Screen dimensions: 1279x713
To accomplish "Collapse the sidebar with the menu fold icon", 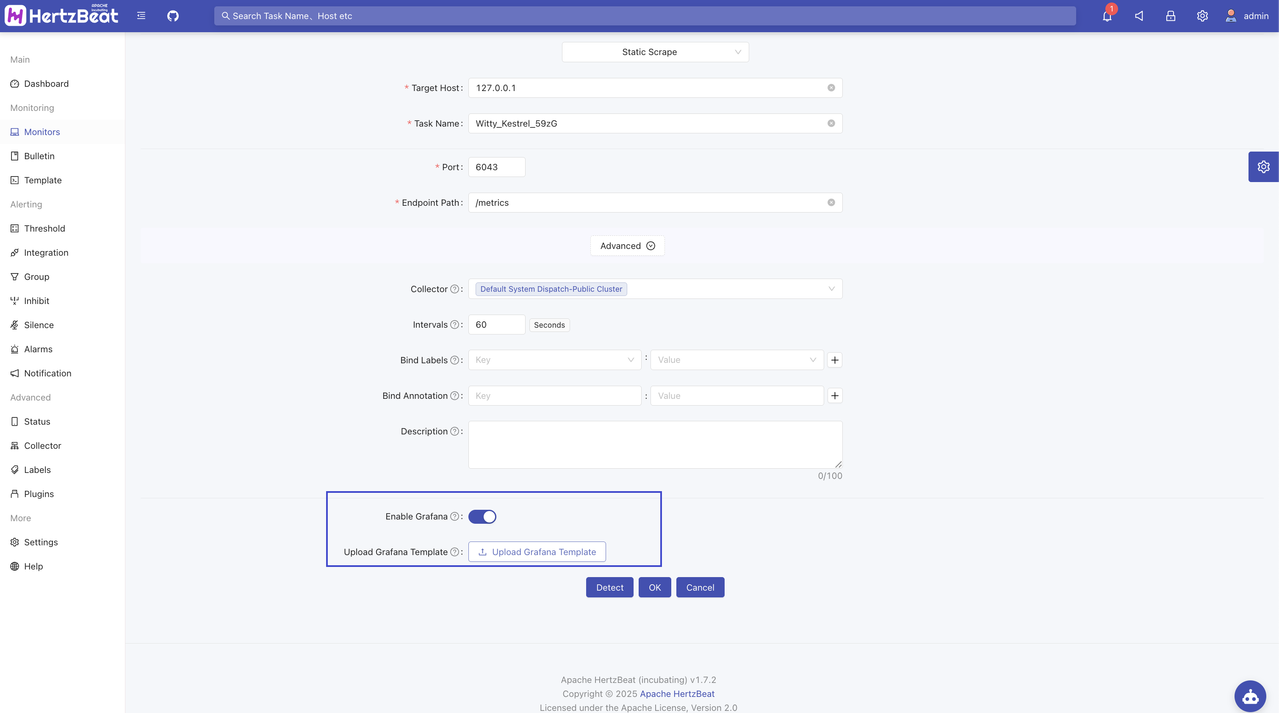I will pyautogui.click(x=141, y=16).
